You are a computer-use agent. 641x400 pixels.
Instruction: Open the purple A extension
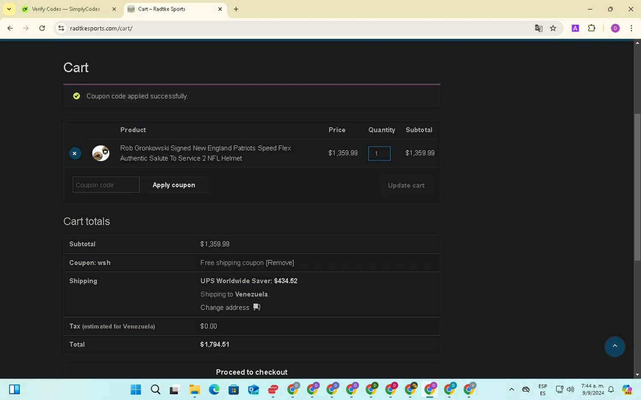575,28
